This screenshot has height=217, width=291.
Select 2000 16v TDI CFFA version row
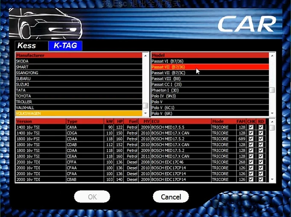pos(141,162)
